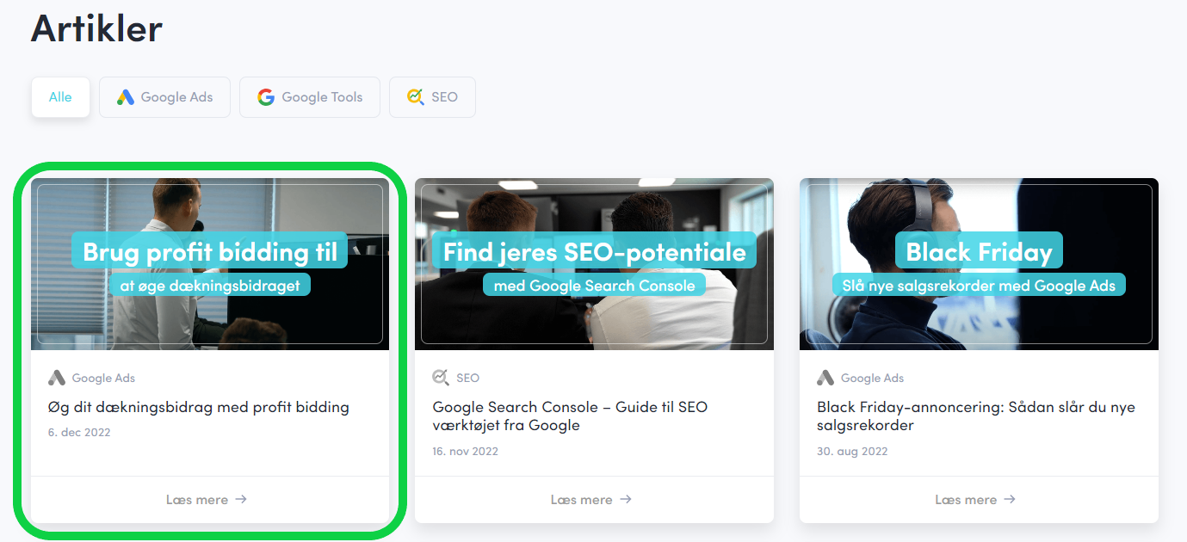Filter articles by Google Tools

pyautogui.click(x=310, y=97)
